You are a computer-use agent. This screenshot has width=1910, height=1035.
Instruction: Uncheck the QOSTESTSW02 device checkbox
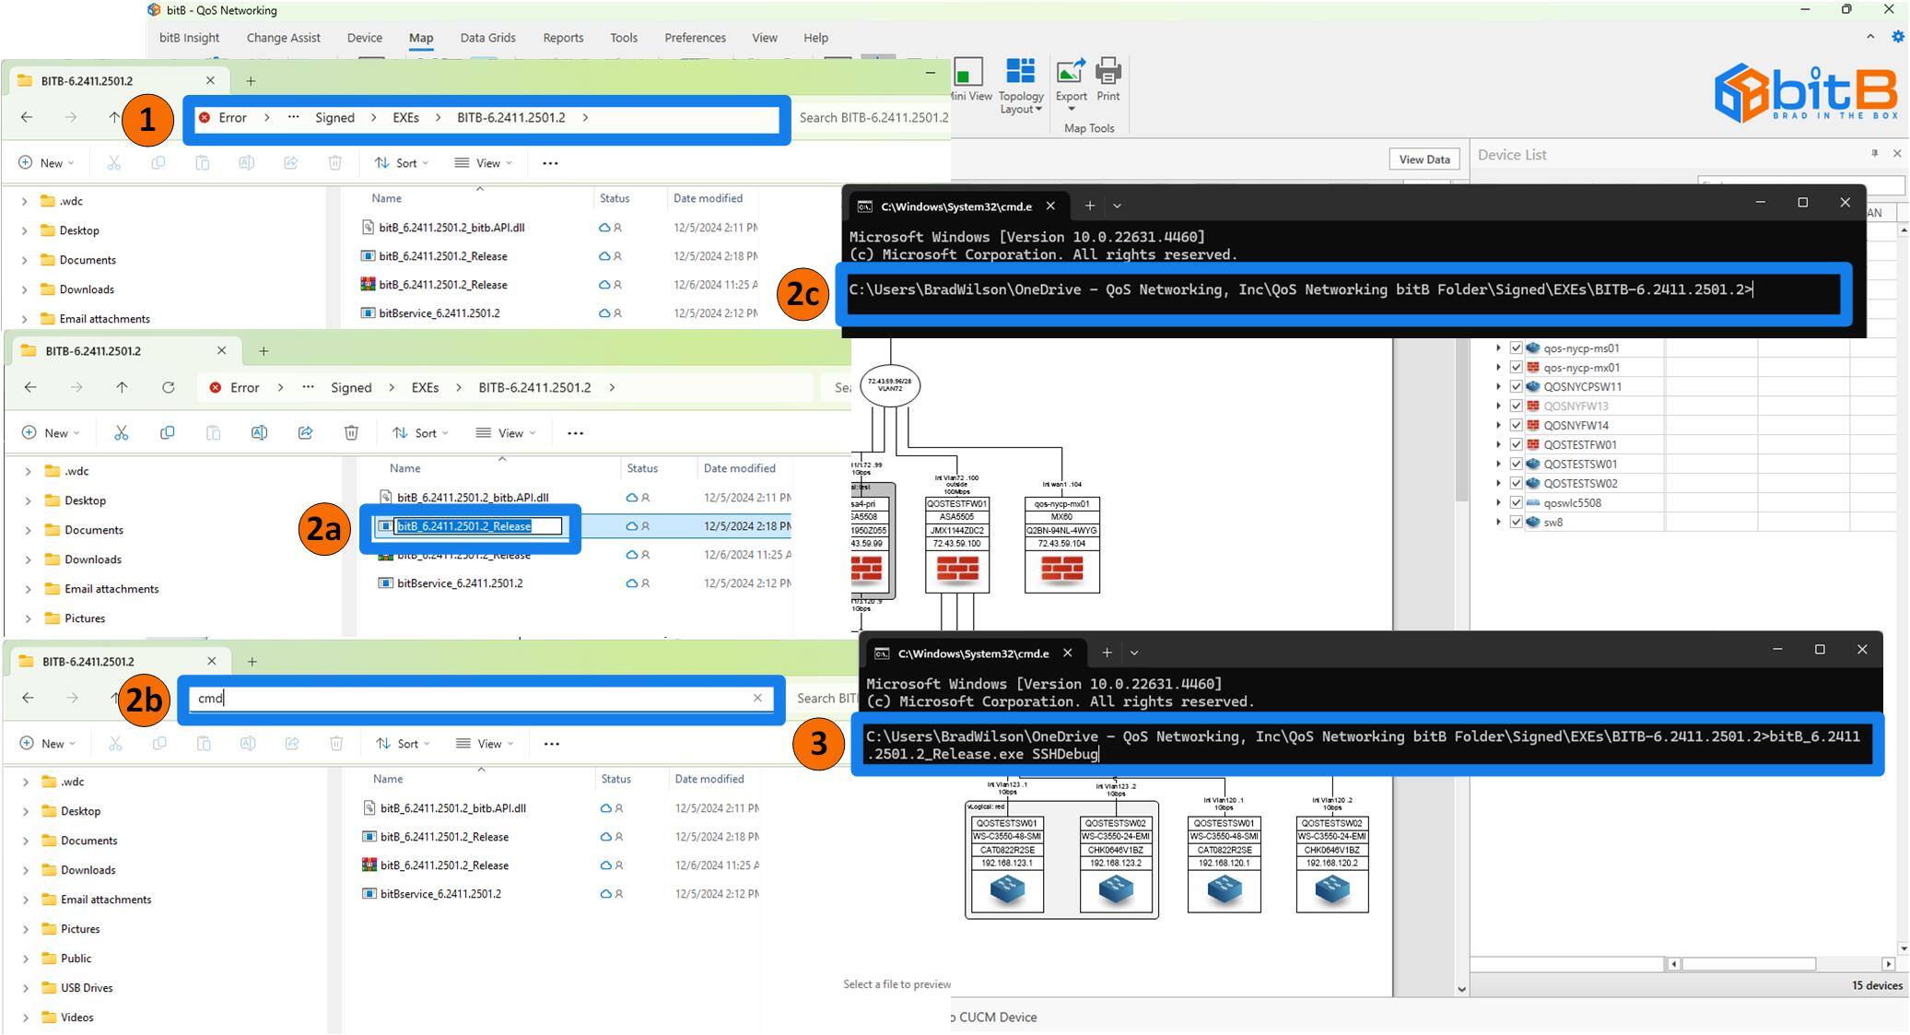pos(1516,483)
